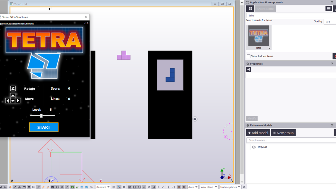Screen dimensions: 336x189
Task: Adjust the Level slider handle in Tetra
Action: pos(41,116)
